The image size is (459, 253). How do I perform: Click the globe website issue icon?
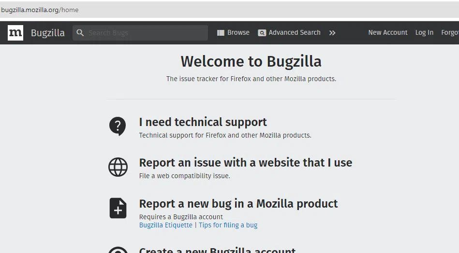118,167
